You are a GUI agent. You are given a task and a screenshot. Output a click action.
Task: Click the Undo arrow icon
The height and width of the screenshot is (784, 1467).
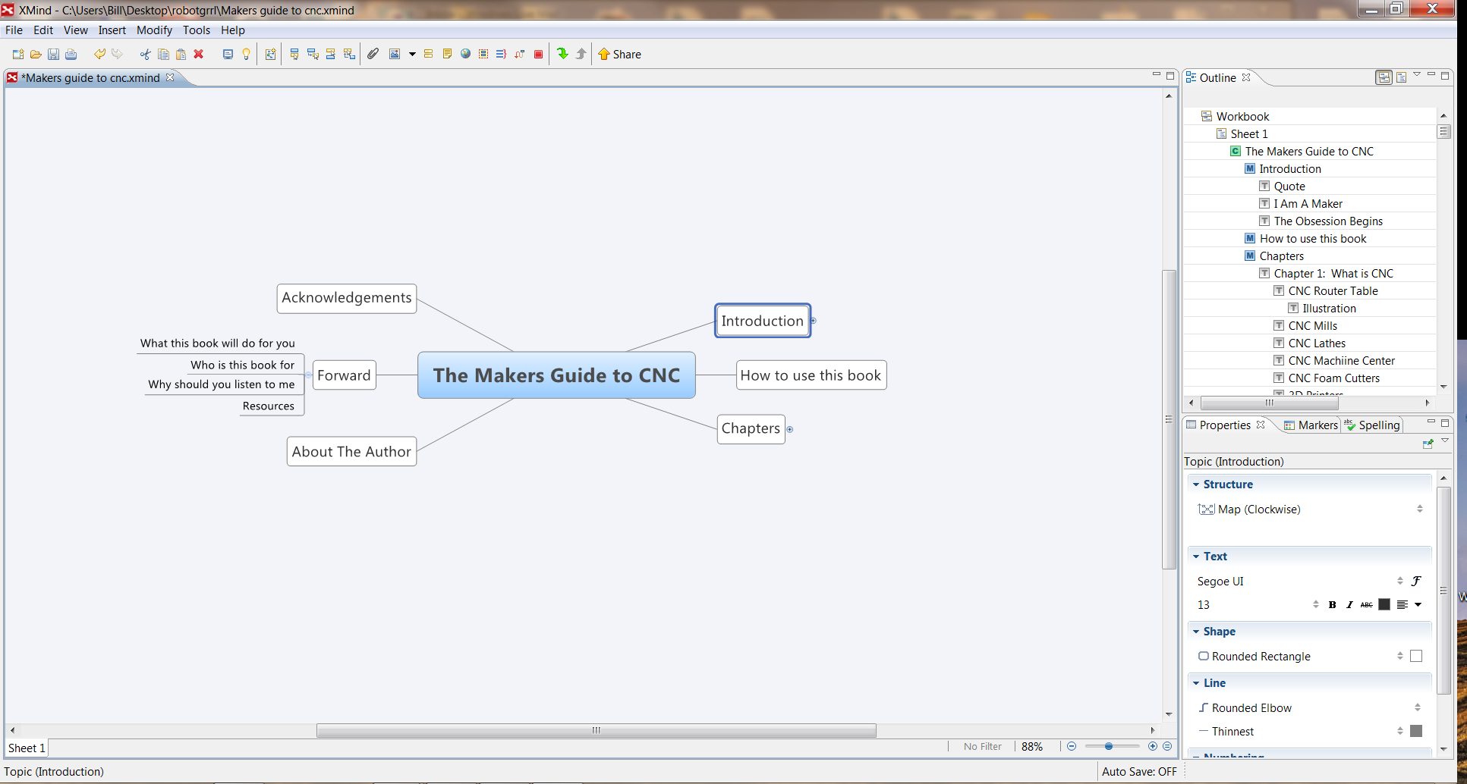point(99,54)
